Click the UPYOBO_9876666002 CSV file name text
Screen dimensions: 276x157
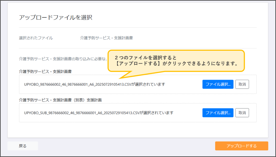coord(77,84)
